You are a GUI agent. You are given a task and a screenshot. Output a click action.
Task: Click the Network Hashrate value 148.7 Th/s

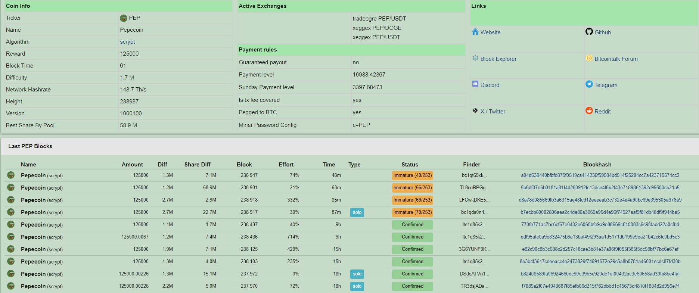(133, 90)
